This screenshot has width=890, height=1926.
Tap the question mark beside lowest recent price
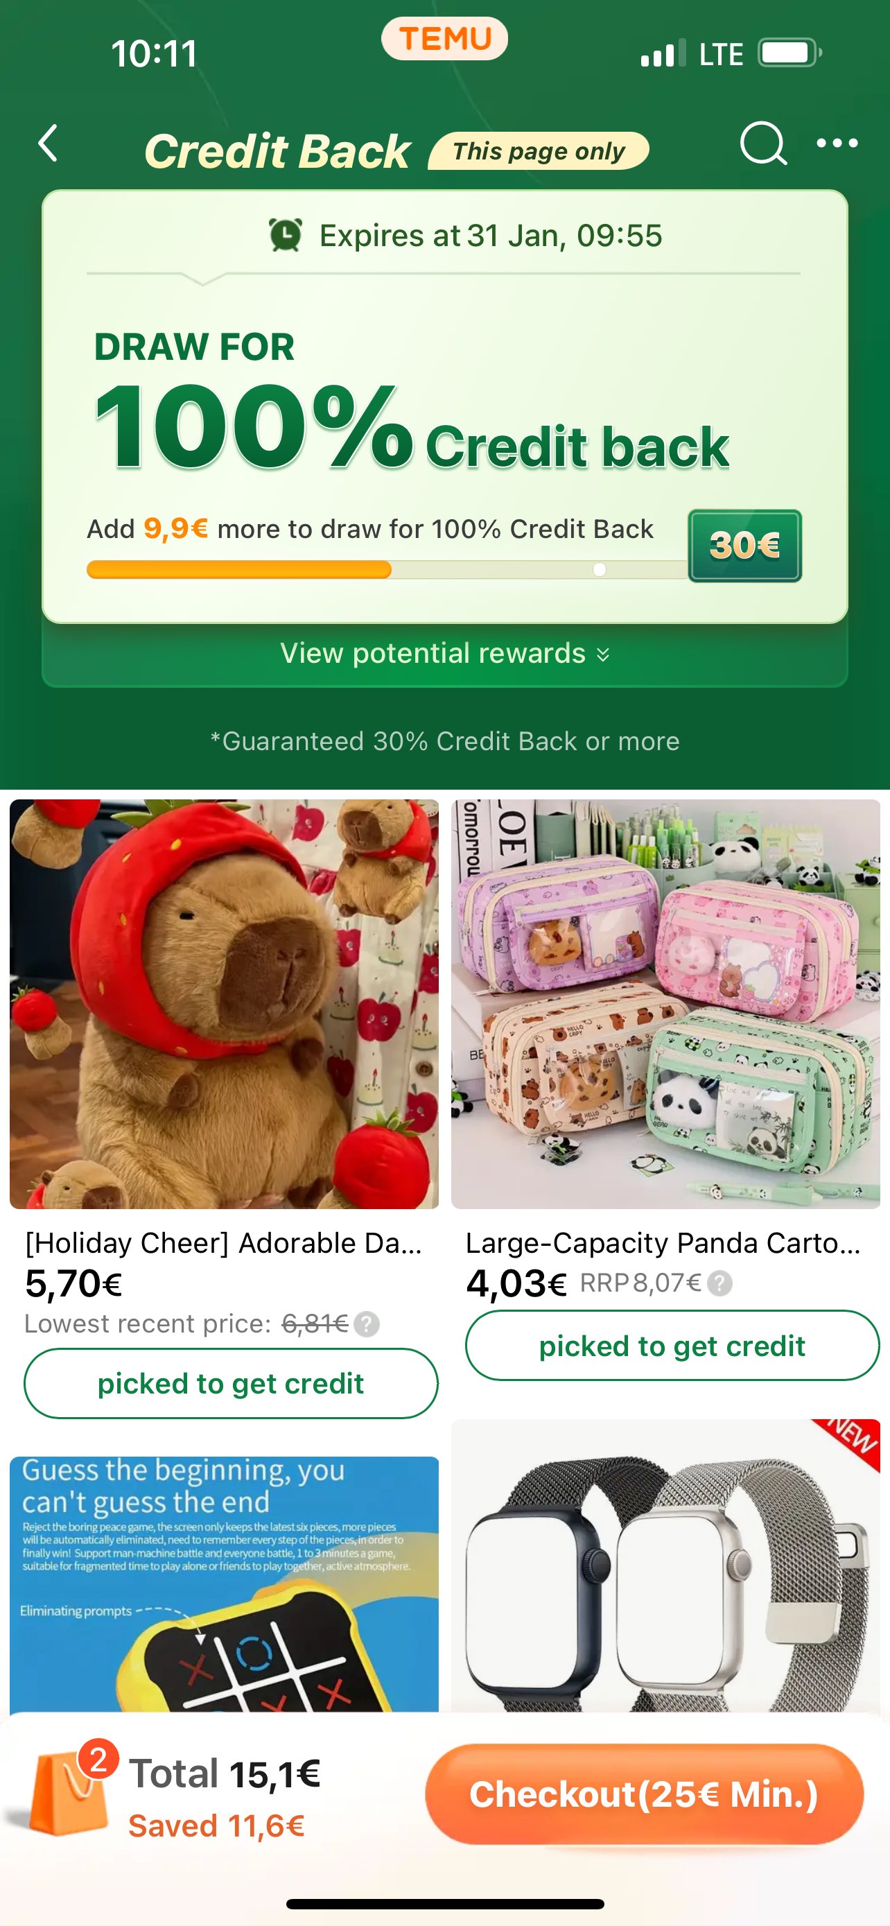[x=366, y=1324]
